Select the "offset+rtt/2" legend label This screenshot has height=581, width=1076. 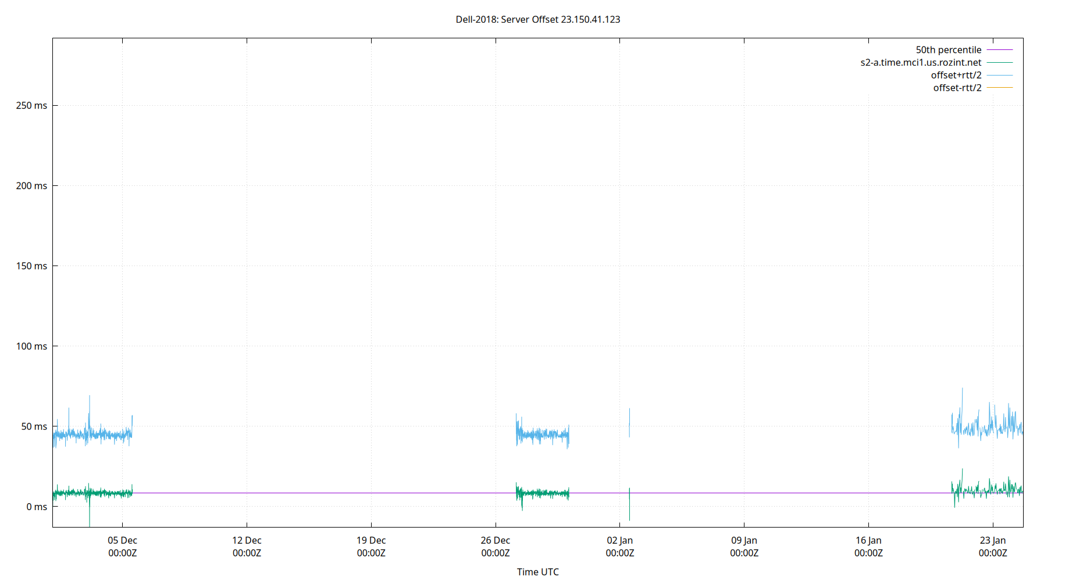956,76
